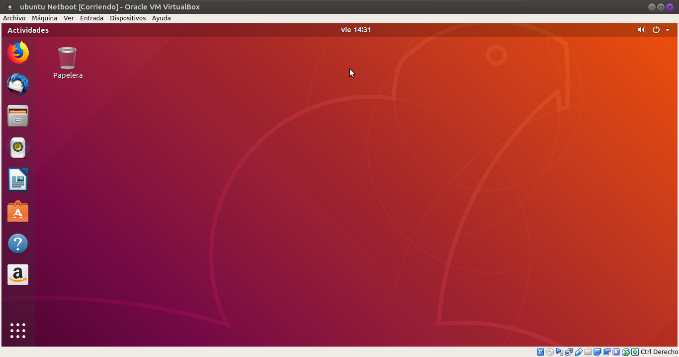Click the 'Ctrl Derecho' host key label
679x357 pixels.
point(659,352)
